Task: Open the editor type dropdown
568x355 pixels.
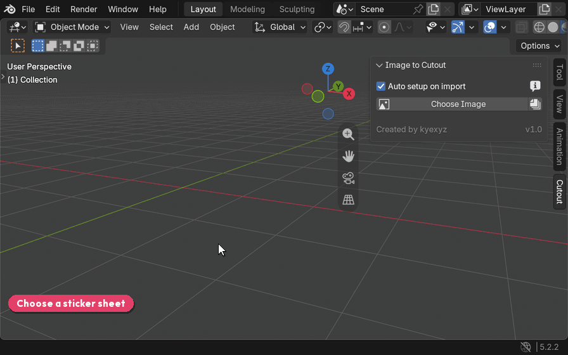Action: [x=17, y=27]
